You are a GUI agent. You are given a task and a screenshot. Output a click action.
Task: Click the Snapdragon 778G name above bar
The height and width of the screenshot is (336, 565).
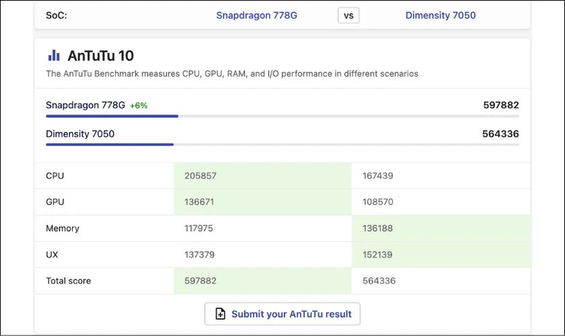[x=85, y=105]
